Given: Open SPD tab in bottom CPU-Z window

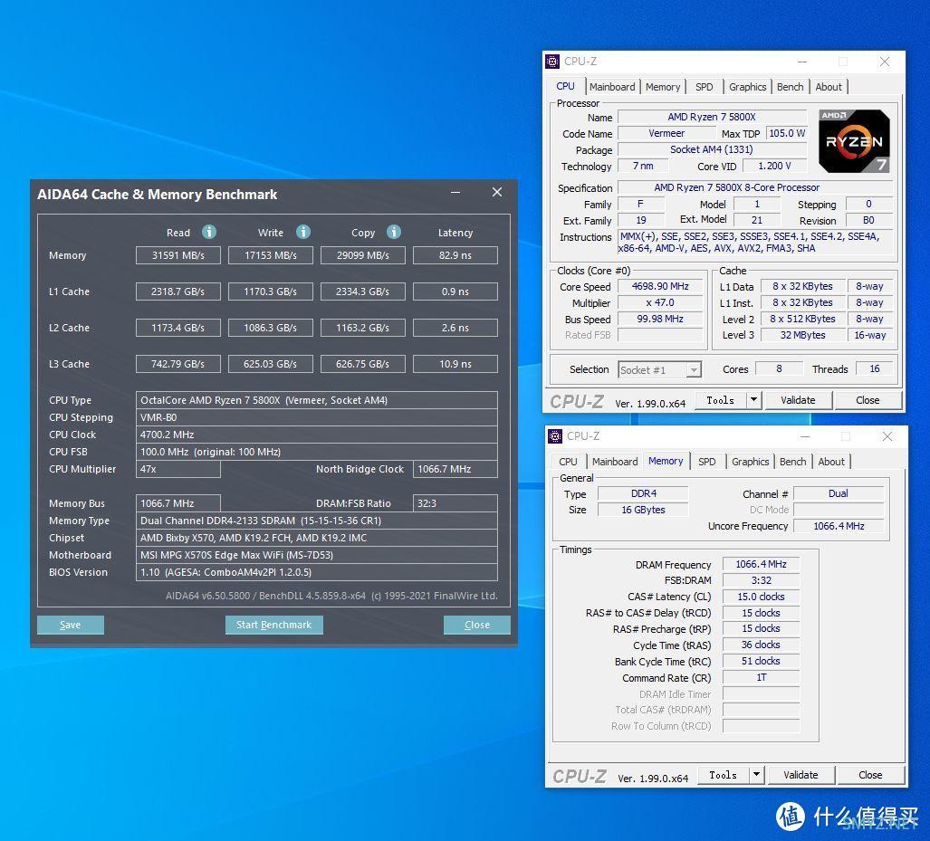Looking at the screenshot, I should pos(707,462).
